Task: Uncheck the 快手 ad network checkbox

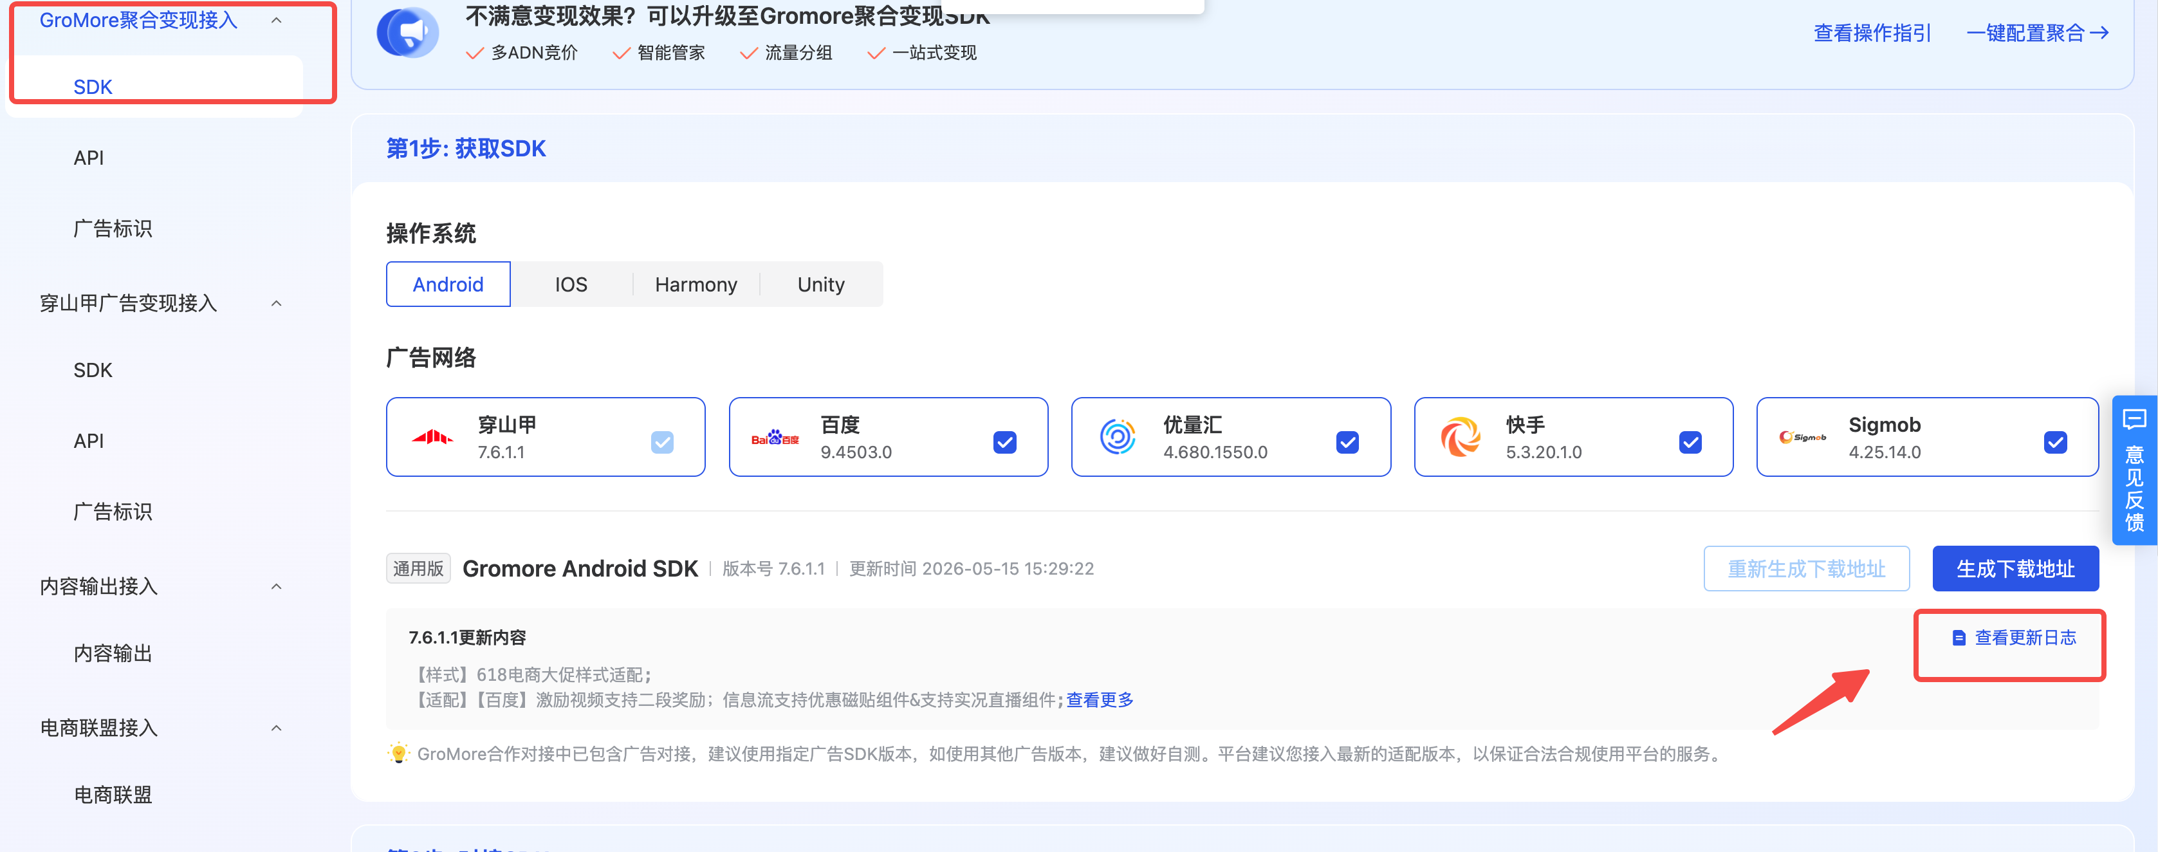Action: pyautogui.click(x=1690, y=441)
